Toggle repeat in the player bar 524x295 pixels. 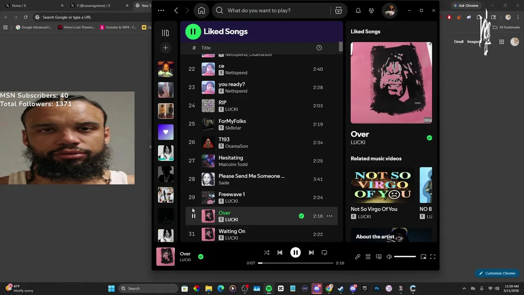pos(324,253)
